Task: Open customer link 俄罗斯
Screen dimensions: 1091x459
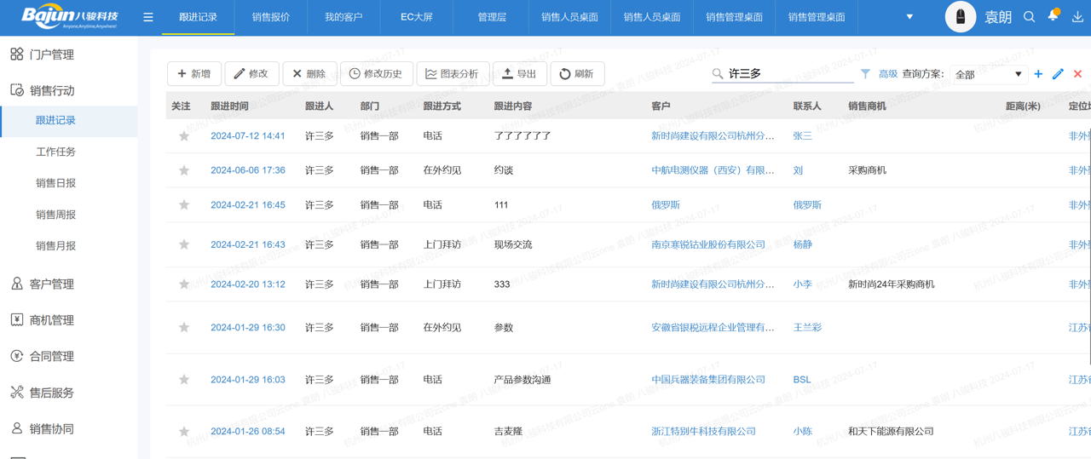Action: click(x=666, y=205)
